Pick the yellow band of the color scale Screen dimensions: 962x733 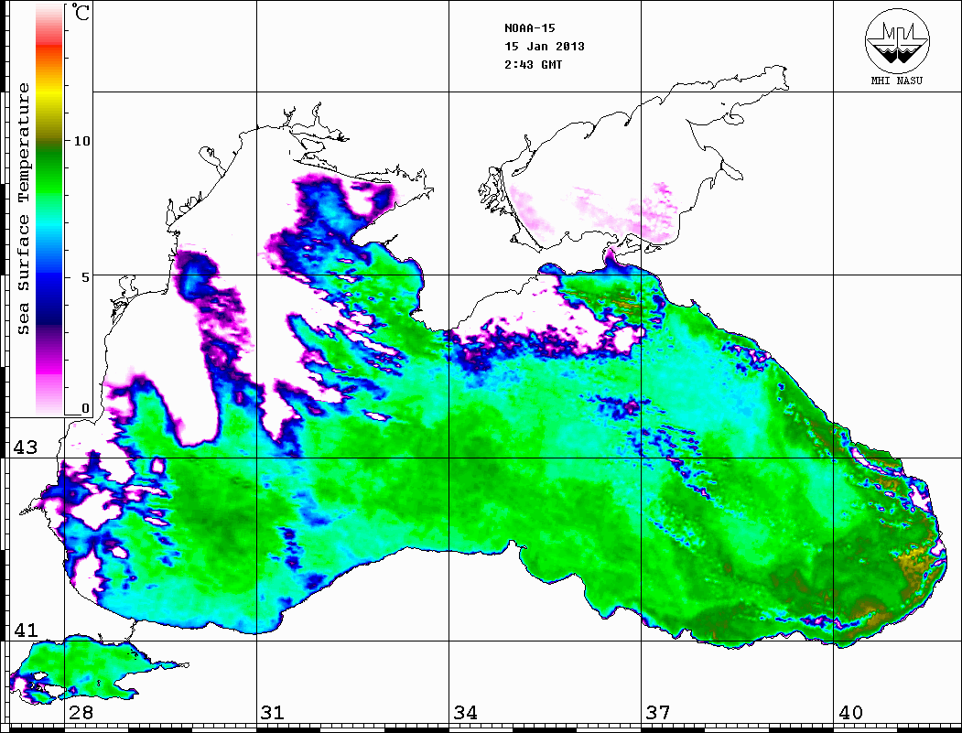click(x=49, y=93)
